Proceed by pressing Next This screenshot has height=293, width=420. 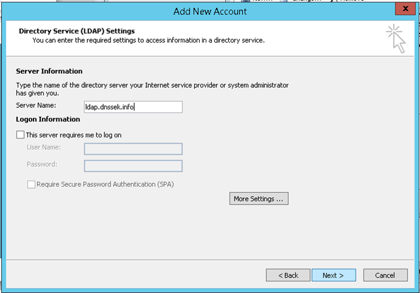coord(333,275)
